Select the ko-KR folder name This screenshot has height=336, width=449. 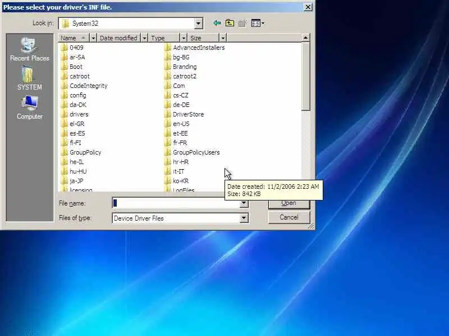click(x=181, y=181)
